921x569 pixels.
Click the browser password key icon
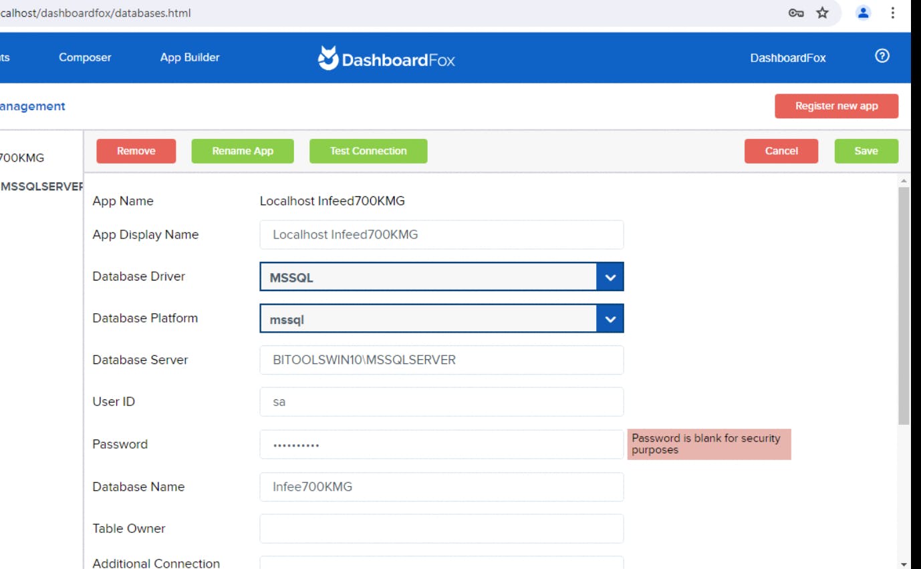tap(795, 13)
